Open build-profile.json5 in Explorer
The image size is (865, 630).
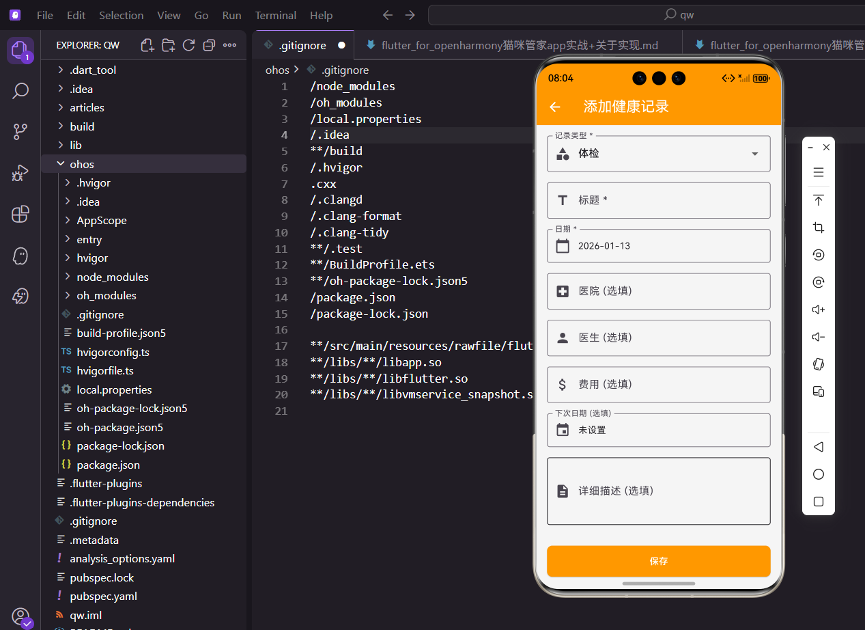122,333
